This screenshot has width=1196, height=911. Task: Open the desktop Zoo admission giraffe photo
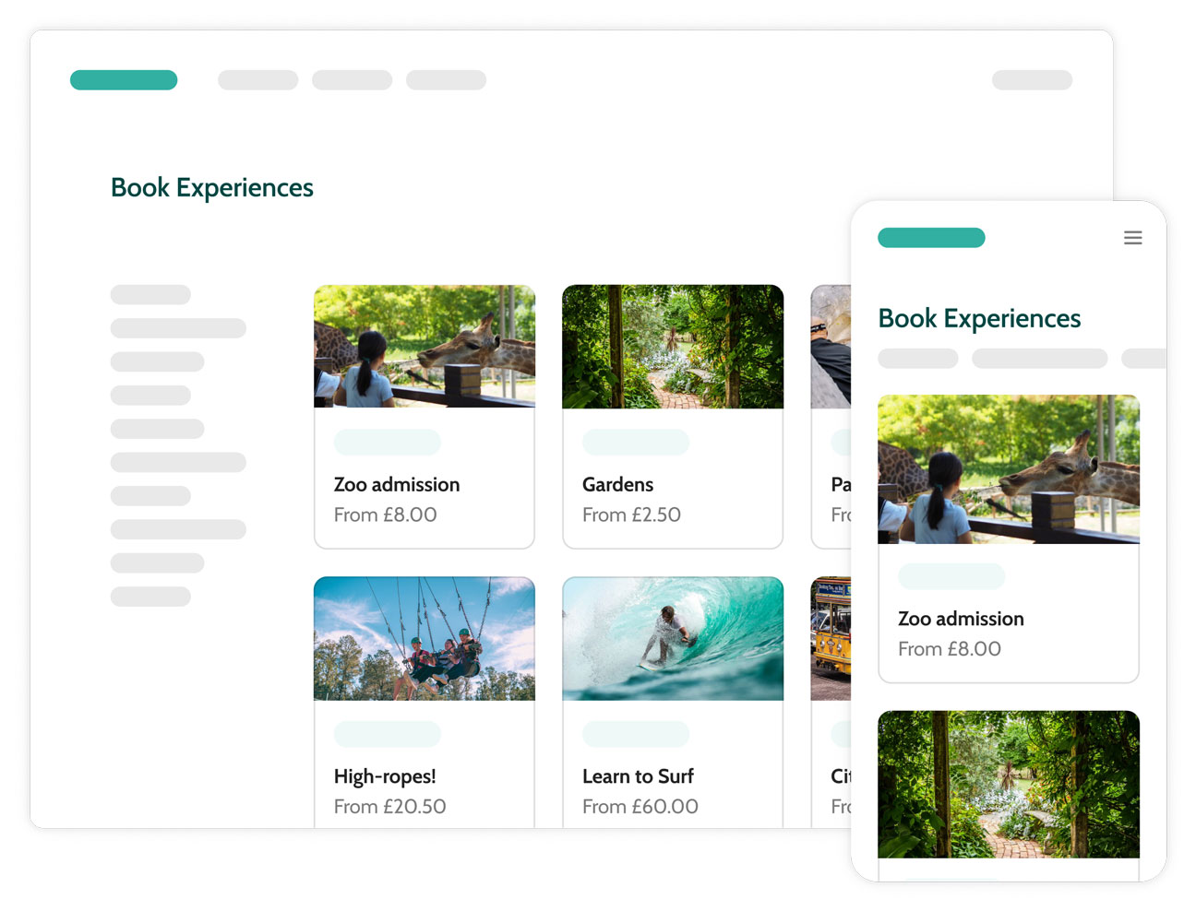tap(425, 347)
